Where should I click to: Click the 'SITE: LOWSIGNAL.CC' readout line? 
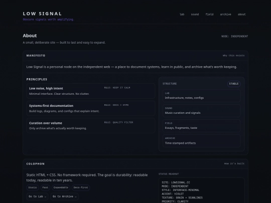tap(176, 182)
